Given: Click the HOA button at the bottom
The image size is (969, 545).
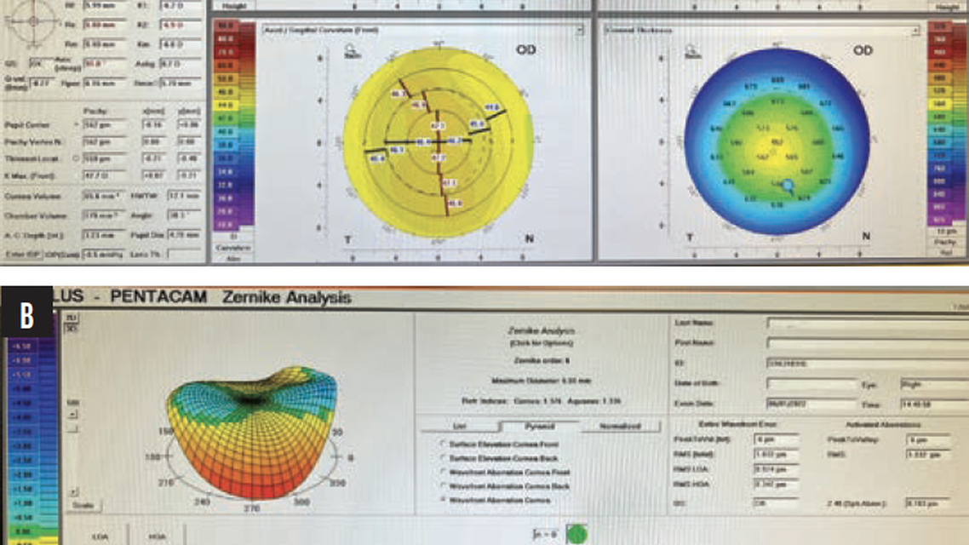Looking at the screenshot, I should [x=158, y=536].
